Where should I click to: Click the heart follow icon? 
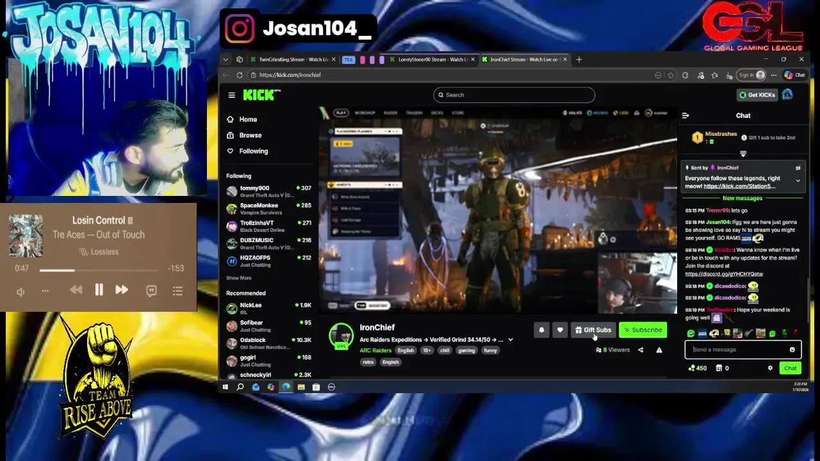560,330
